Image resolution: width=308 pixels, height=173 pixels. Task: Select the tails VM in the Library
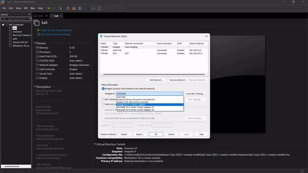(x=15, y=38)
